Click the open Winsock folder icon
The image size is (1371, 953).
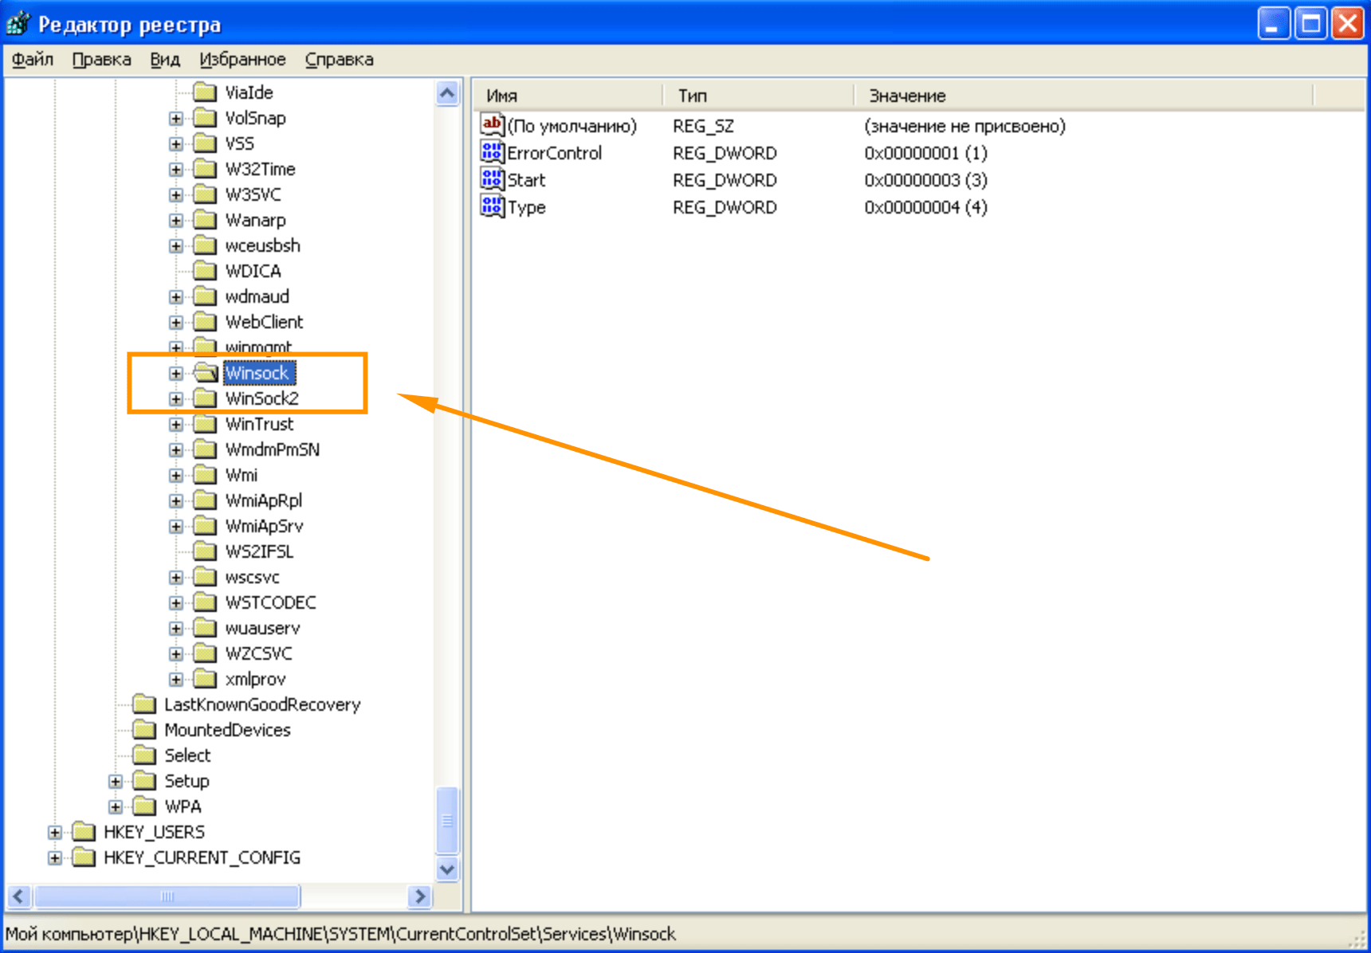pyautogui.click(x=206, y=373)
